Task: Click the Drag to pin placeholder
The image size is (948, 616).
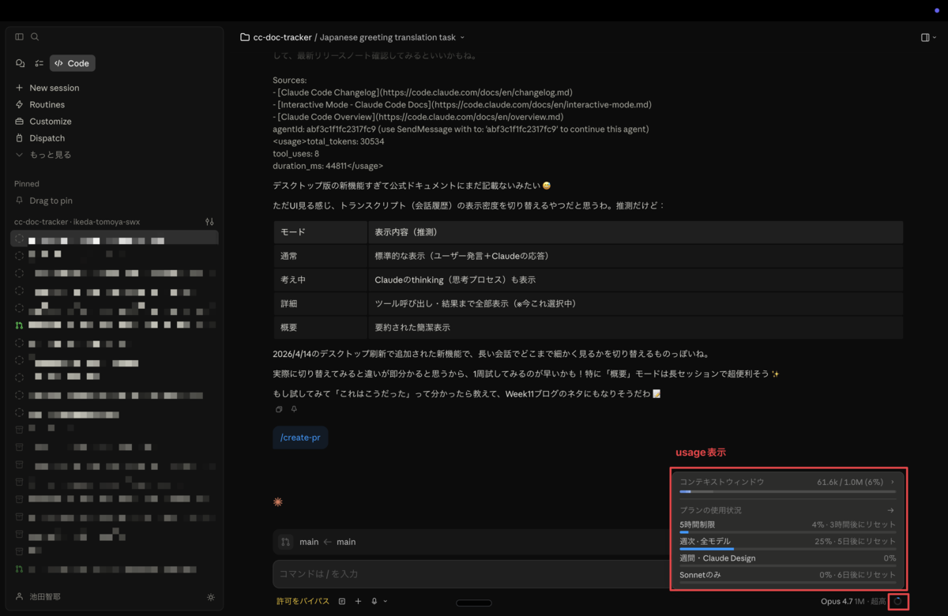Action: 44,201
